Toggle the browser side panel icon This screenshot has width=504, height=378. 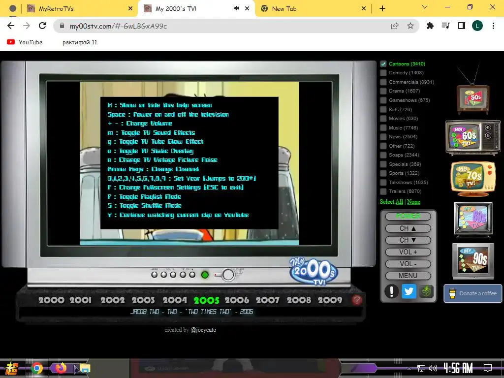(x=462, y=26)
